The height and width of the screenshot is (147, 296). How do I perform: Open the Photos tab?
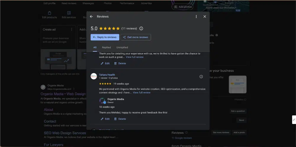pos(108,3)
